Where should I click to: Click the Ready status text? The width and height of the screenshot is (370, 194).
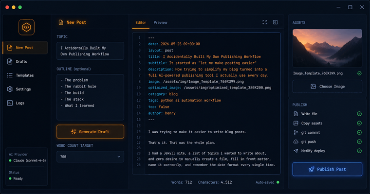tap(18, 178)
